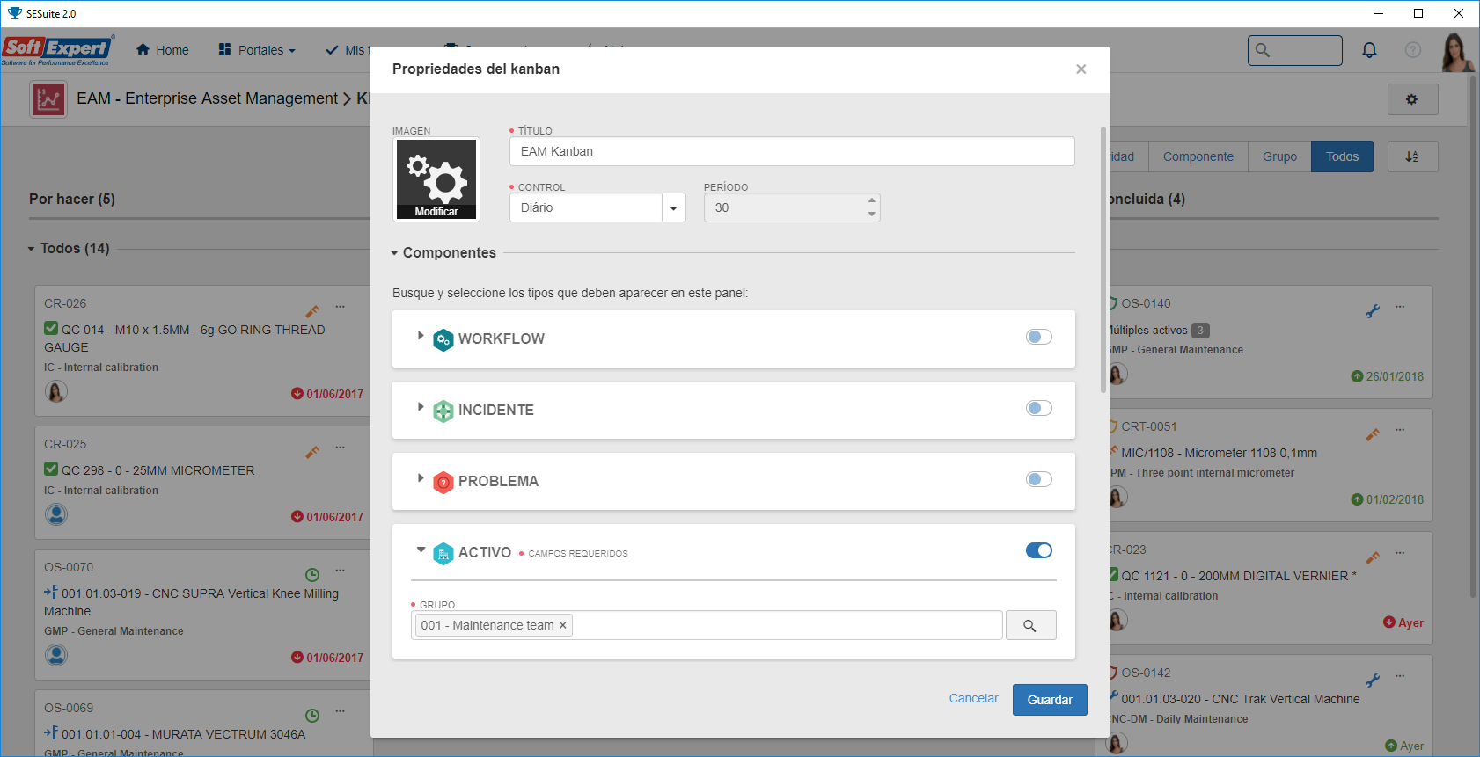Viewport: 1480px width, 757px height.
Task: Select the Componente filter tab
Action: tap(1198, 156)
